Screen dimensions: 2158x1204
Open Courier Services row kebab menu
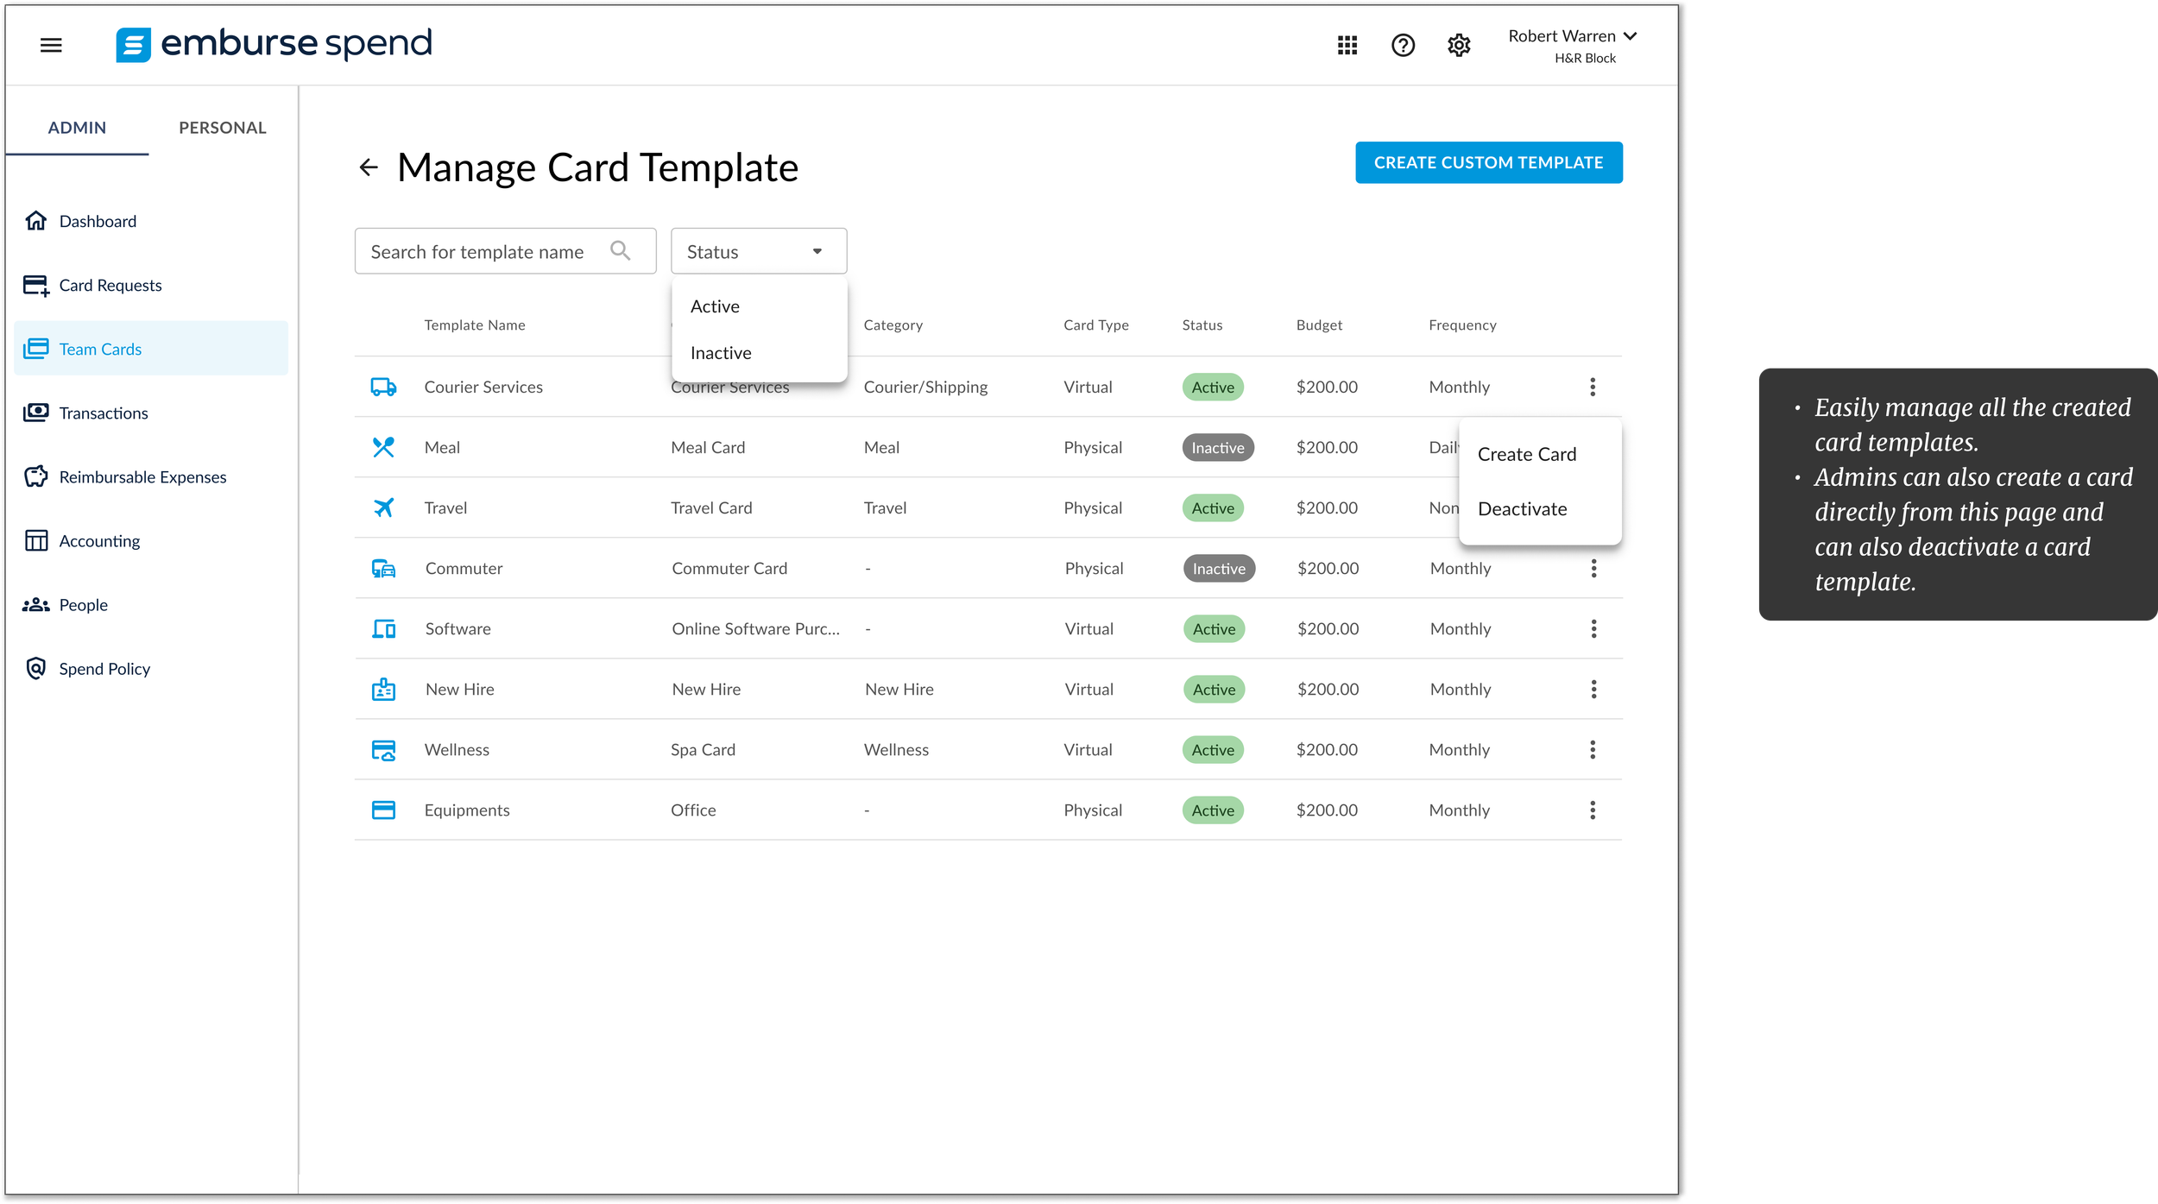click(x=1593, y=387)
